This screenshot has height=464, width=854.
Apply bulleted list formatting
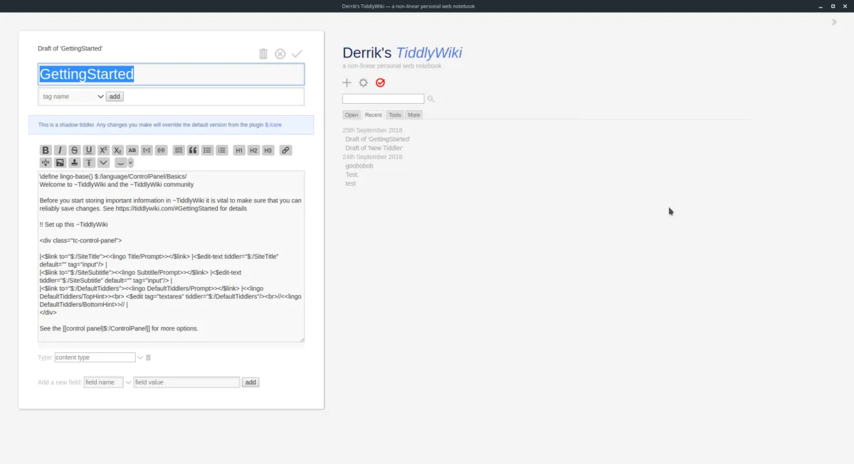click(207, 150)
